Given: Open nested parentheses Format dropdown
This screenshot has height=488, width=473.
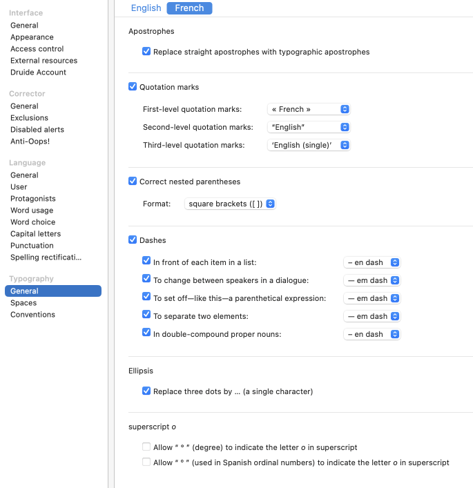Looking at the screenshot, I should point(231,204).
